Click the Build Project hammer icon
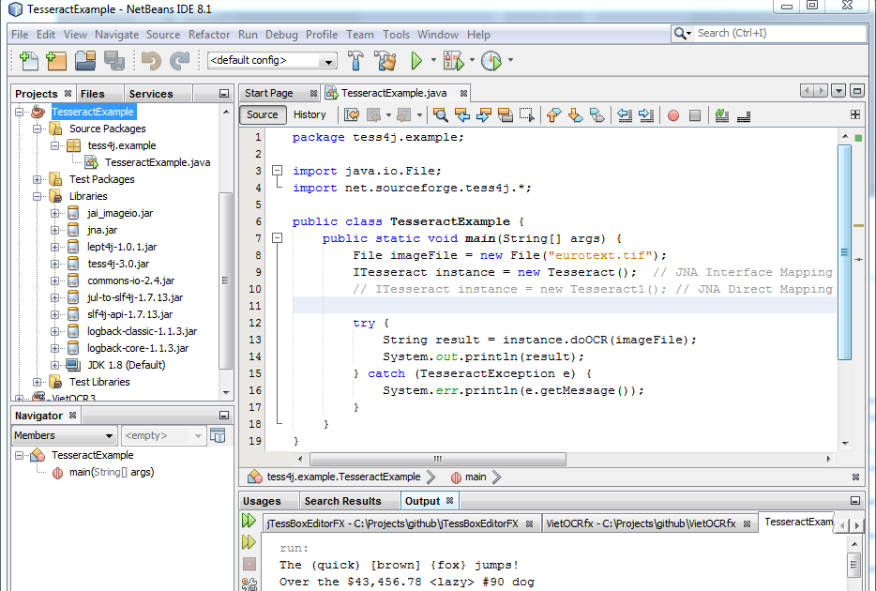Image resolution: width=876 pixels, height=591 pixels. 355,60
